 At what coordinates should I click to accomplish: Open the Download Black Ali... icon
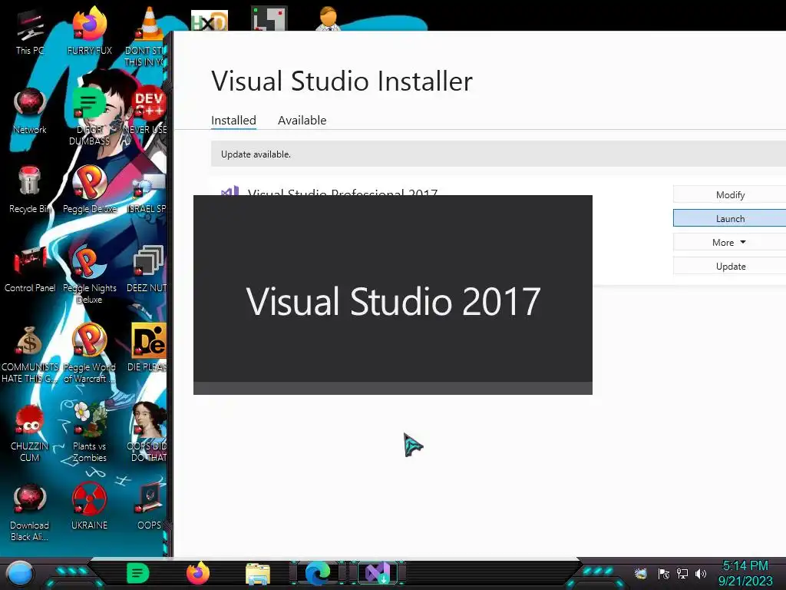pyautogui.click(x=30, y=512)
